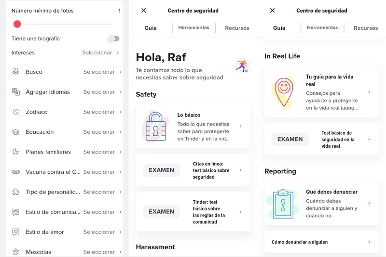Screen dimensions: 386x257
Task: Click the running figure avatar beside Hola, Raf
Action: tap(242, 66)
